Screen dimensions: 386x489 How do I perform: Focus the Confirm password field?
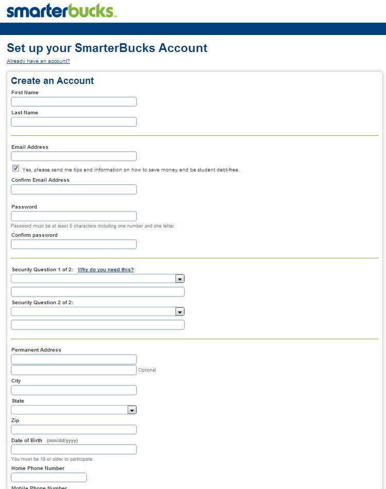point(74,244)
